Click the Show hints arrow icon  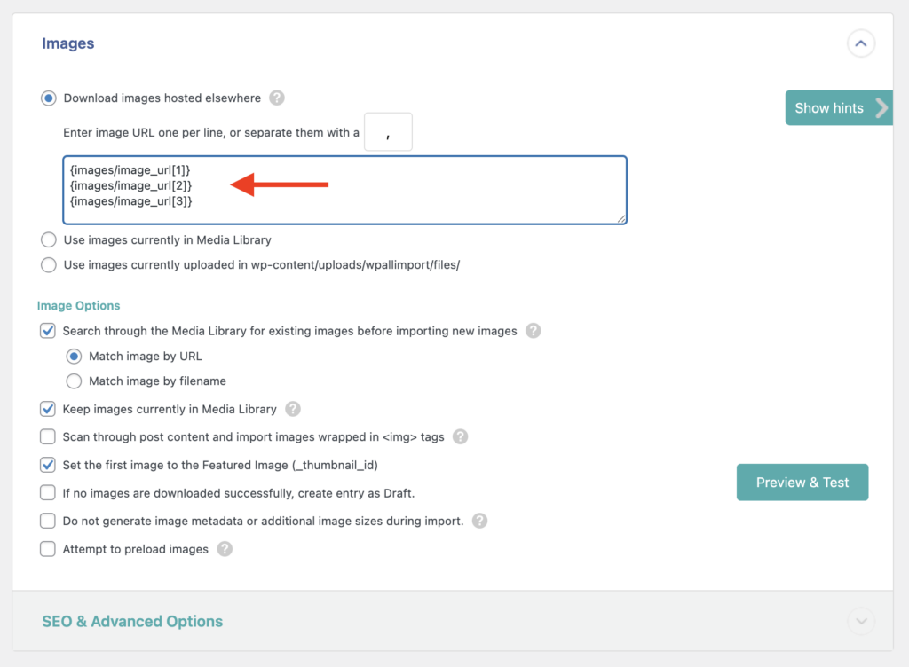[x=881, y=107]
